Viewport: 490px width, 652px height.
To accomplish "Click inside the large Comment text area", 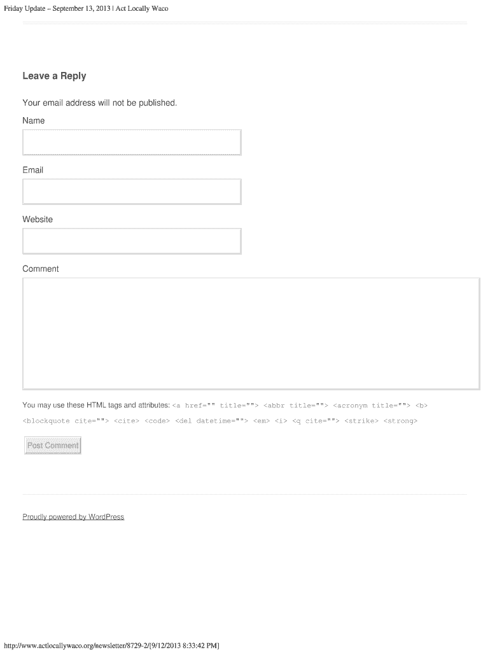I will tap(251, 333).
